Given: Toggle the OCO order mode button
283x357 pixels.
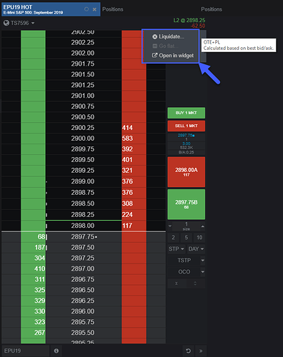Looking at the screenshot, I should pyautogui.click(x=184, y=272).
